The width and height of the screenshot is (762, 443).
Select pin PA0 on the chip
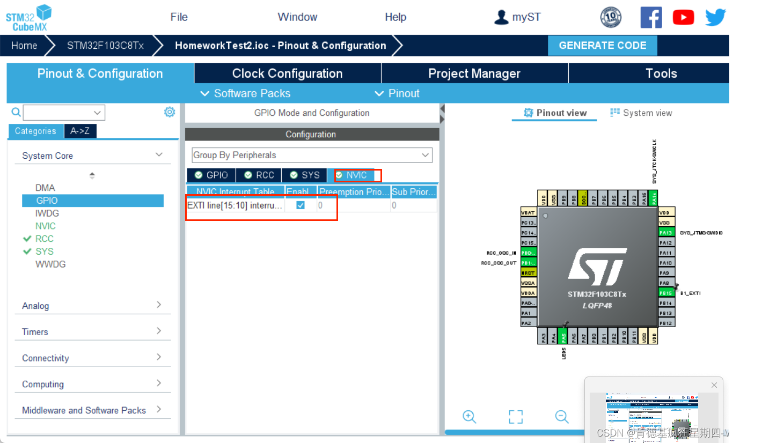(529, 303)
